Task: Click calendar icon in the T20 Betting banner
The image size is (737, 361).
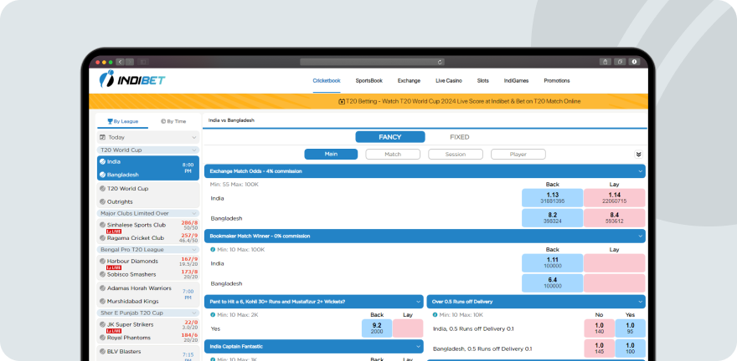Action: pyautogui.click(x=342, y=101)
